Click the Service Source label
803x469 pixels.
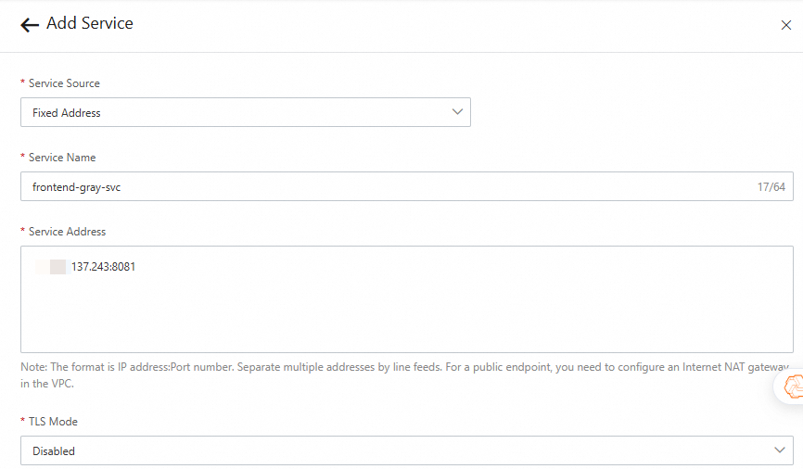64,82
